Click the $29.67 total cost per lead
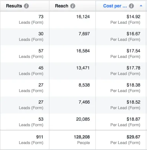The height and width of the screenshot is (150, 147). click(125, 140)
